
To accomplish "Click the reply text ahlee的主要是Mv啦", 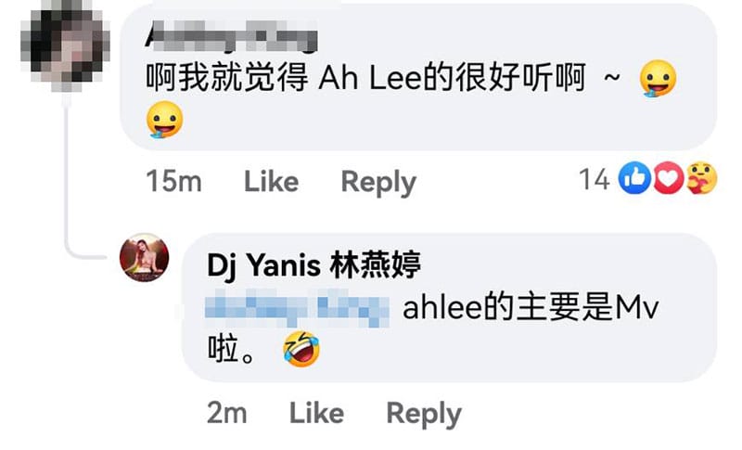I will point(433,328).
